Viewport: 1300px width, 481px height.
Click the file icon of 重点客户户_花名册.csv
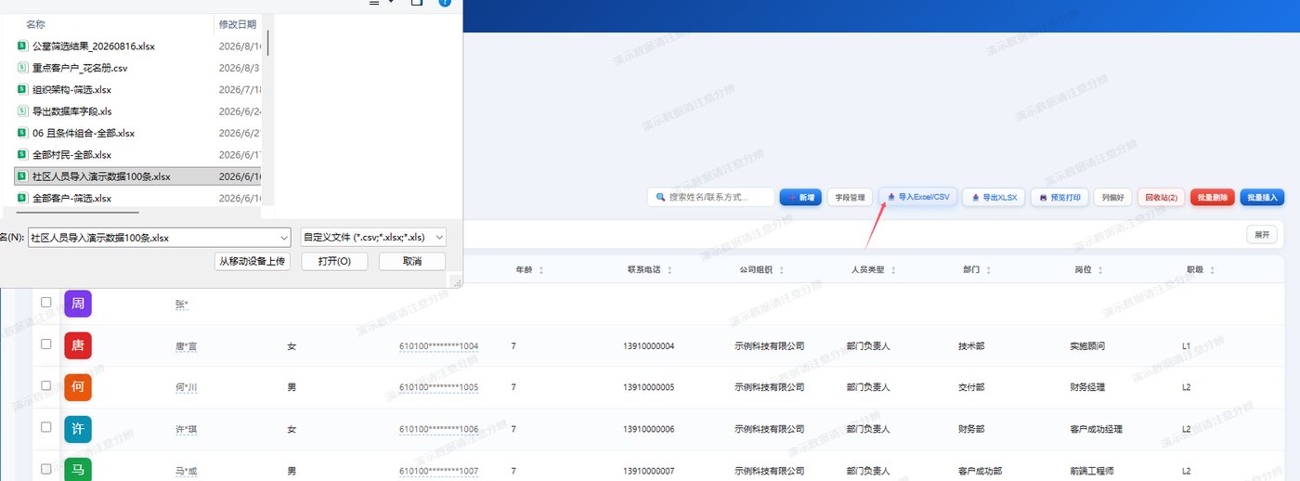(x=22, y=68)
